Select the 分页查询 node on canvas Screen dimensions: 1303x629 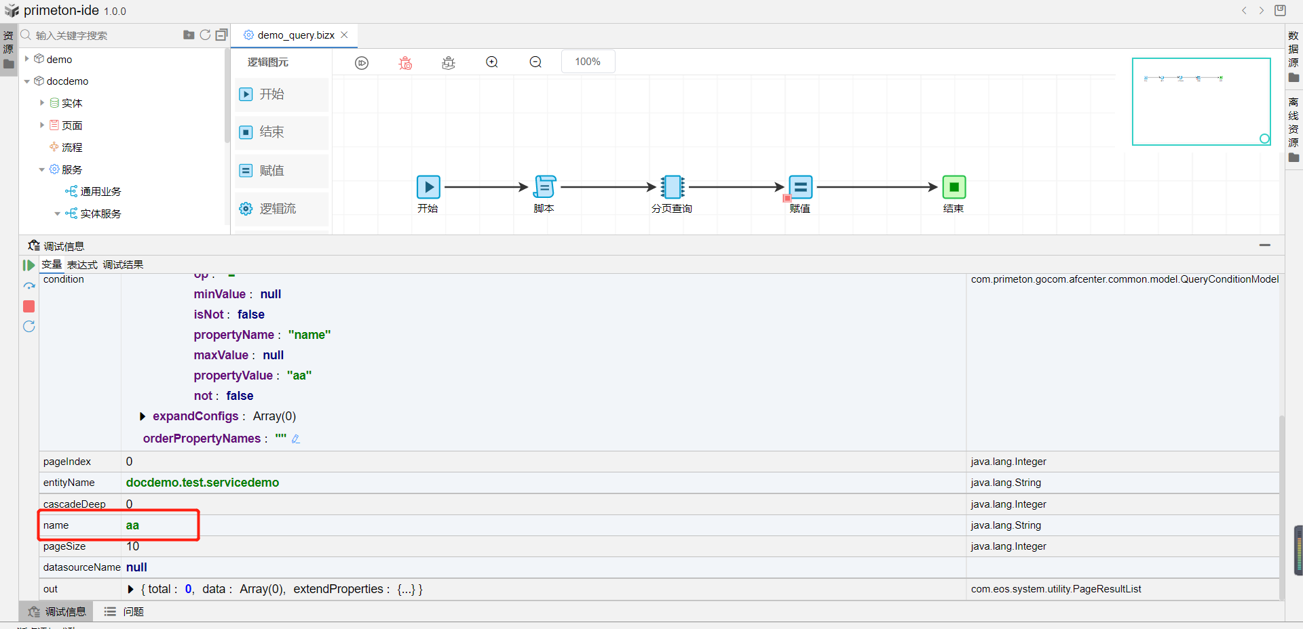coord(672,187)
